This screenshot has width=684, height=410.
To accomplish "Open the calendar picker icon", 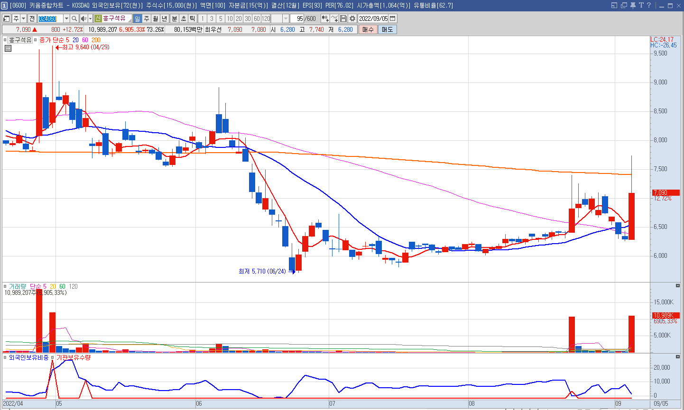I will [x=393, y=18].
